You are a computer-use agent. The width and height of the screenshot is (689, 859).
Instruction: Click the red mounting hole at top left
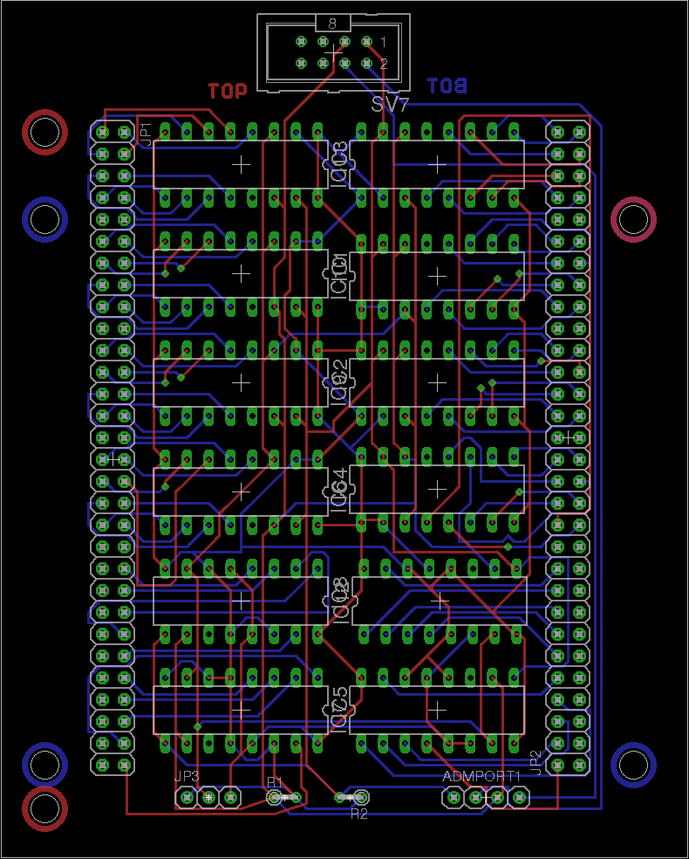[44, 132]
